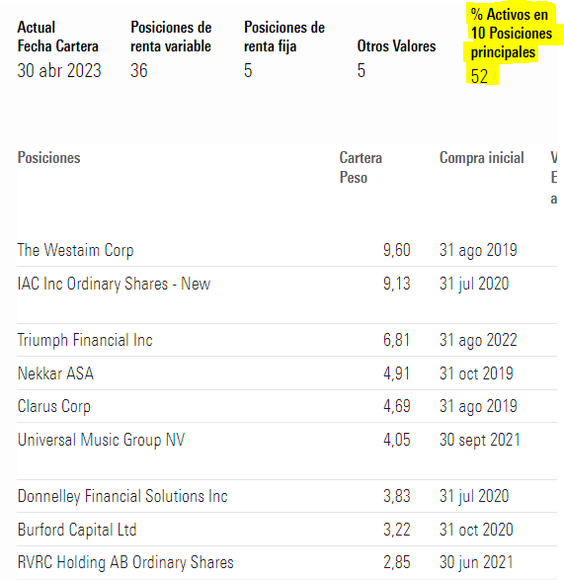Open Universal Music Group NV holding

pyautogui.click(x=101, y=440)
